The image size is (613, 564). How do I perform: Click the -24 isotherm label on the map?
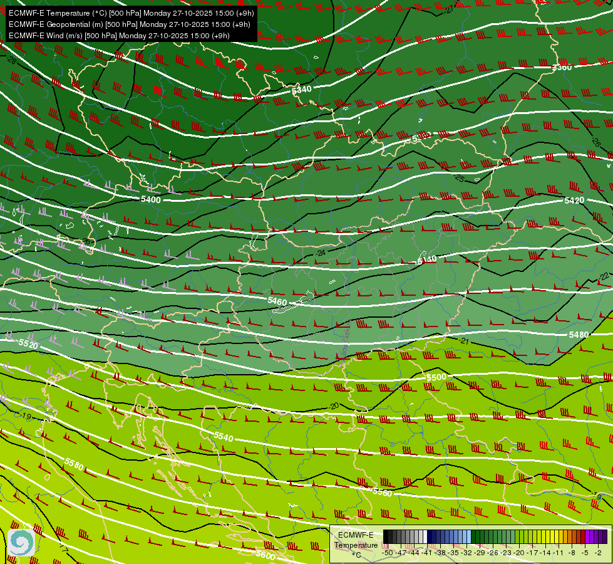[x=321, y=253]
